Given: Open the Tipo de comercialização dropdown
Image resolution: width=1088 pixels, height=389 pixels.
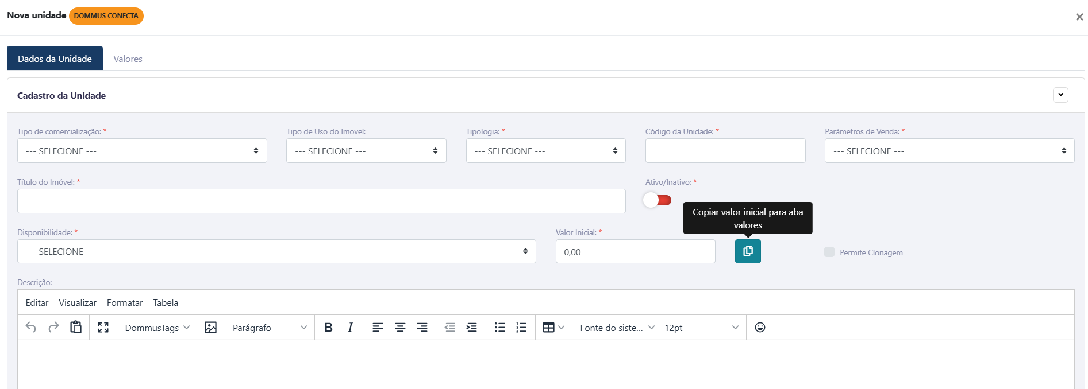Looking at the screenshot, I should click(x=142, y=151).
